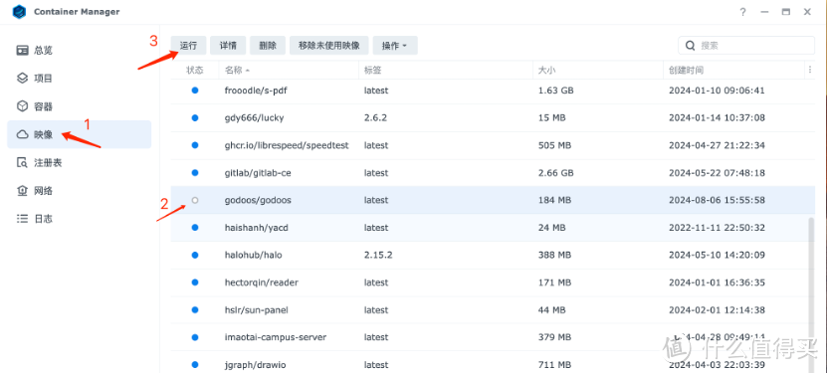Viewport: 828px width, 374px height.
Task: Click the 总览 overview sidebar icon
Action: pyautogui.click(x=22, y=51)
